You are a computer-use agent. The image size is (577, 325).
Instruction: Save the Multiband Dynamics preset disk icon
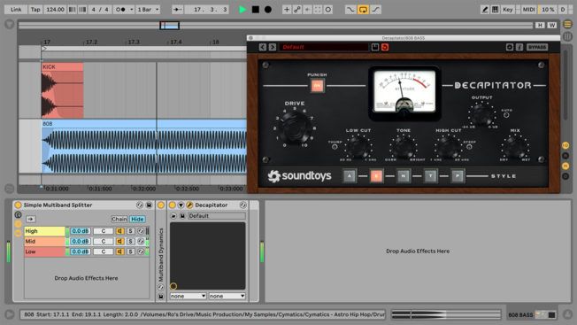point(161,297)
